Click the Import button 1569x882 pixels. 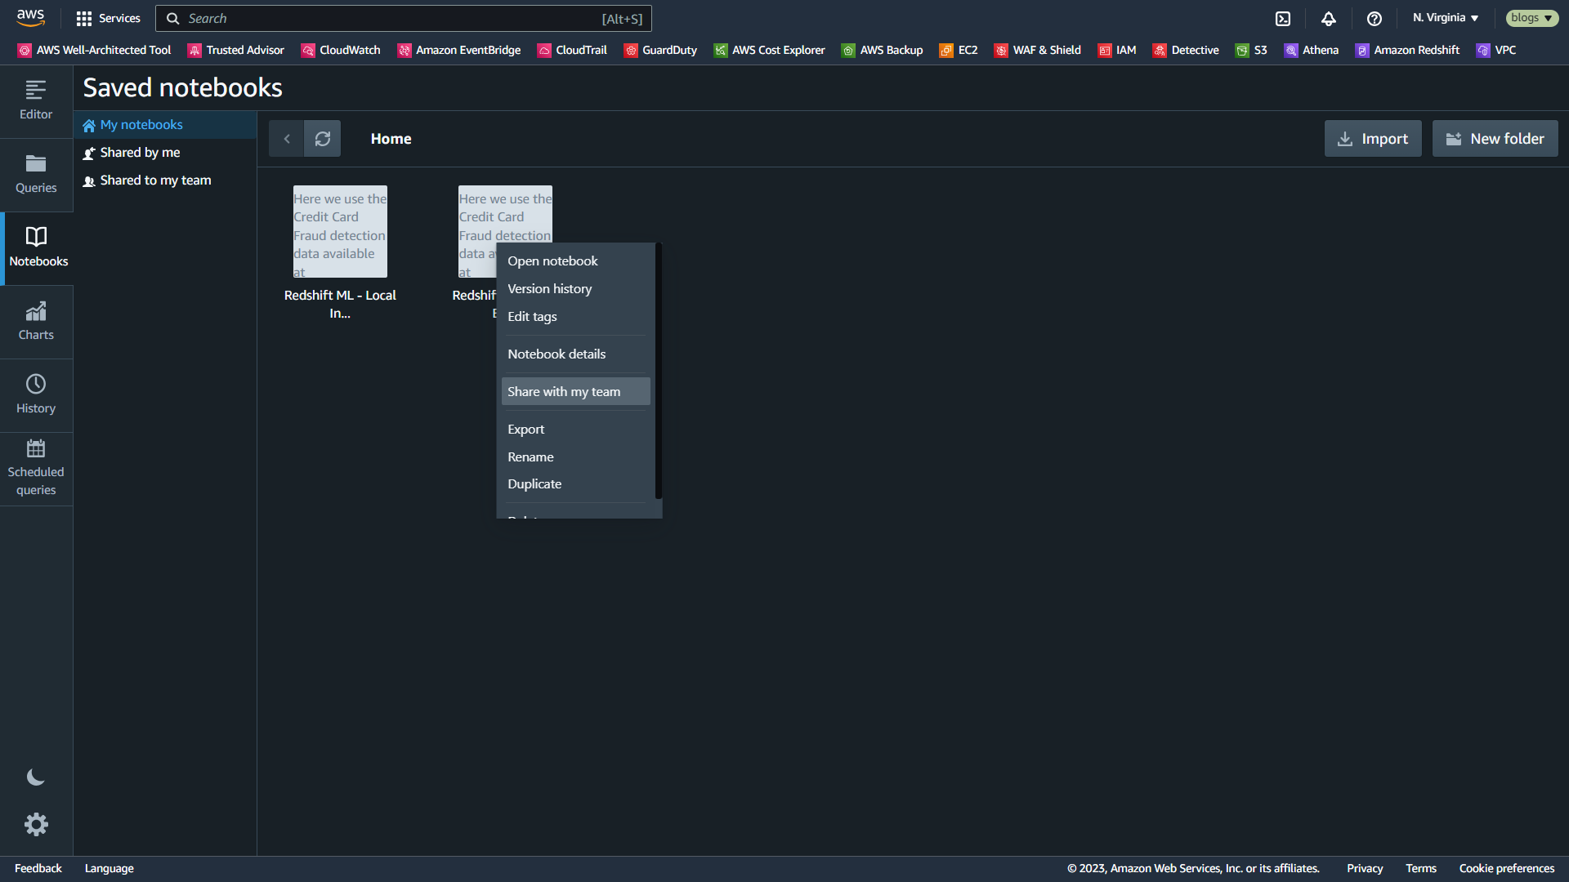tap(1373, 139)
